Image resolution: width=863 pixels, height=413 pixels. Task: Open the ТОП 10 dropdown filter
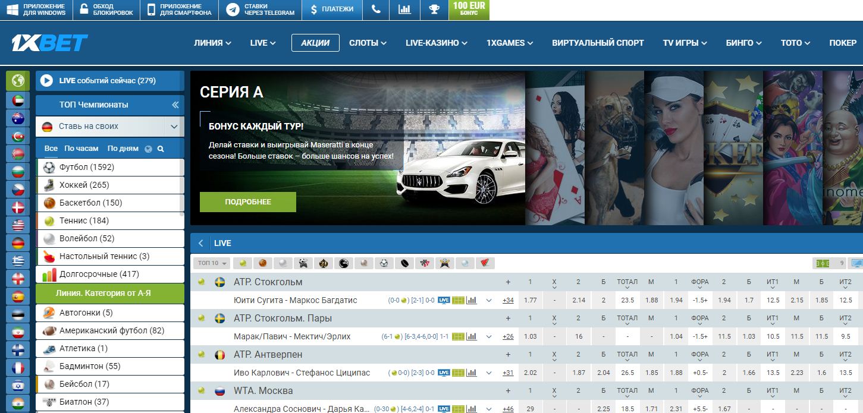click(x=212, y=263)
